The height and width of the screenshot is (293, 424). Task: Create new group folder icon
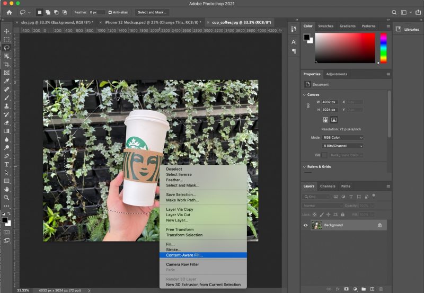click(364, 289)
